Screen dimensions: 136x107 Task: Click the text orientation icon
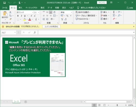[52, 19]
